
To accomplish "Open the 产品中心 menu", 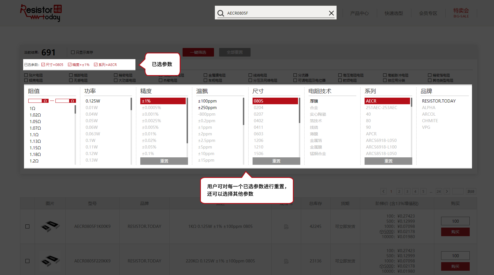I will [359, 13].
